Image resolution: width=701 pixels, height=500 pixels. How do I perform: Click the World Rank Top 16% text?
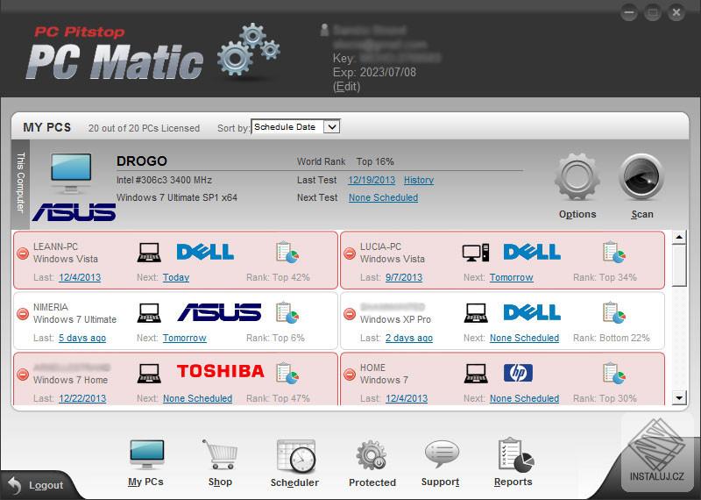pos(345,161)
